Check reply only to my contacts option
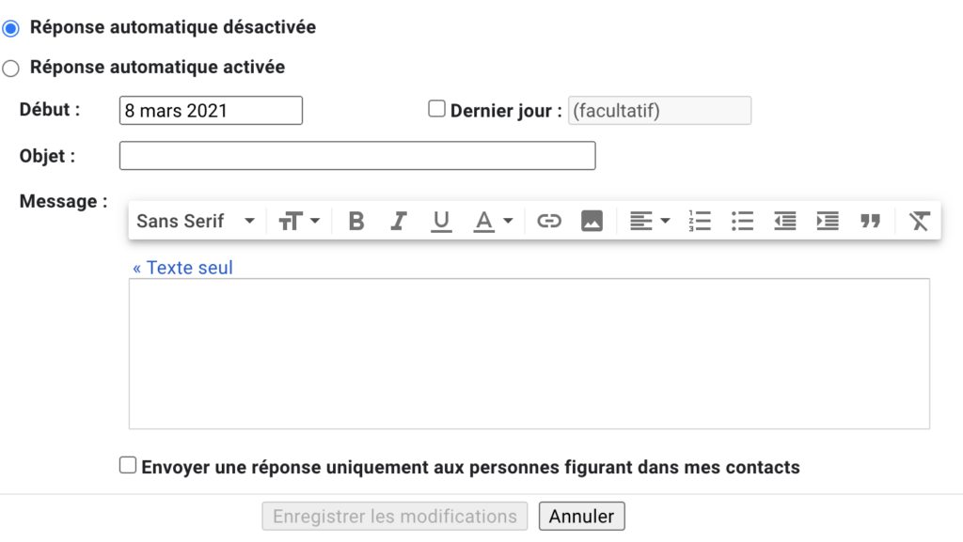Viewport: 963px width, 542px height. pos(128,465)
